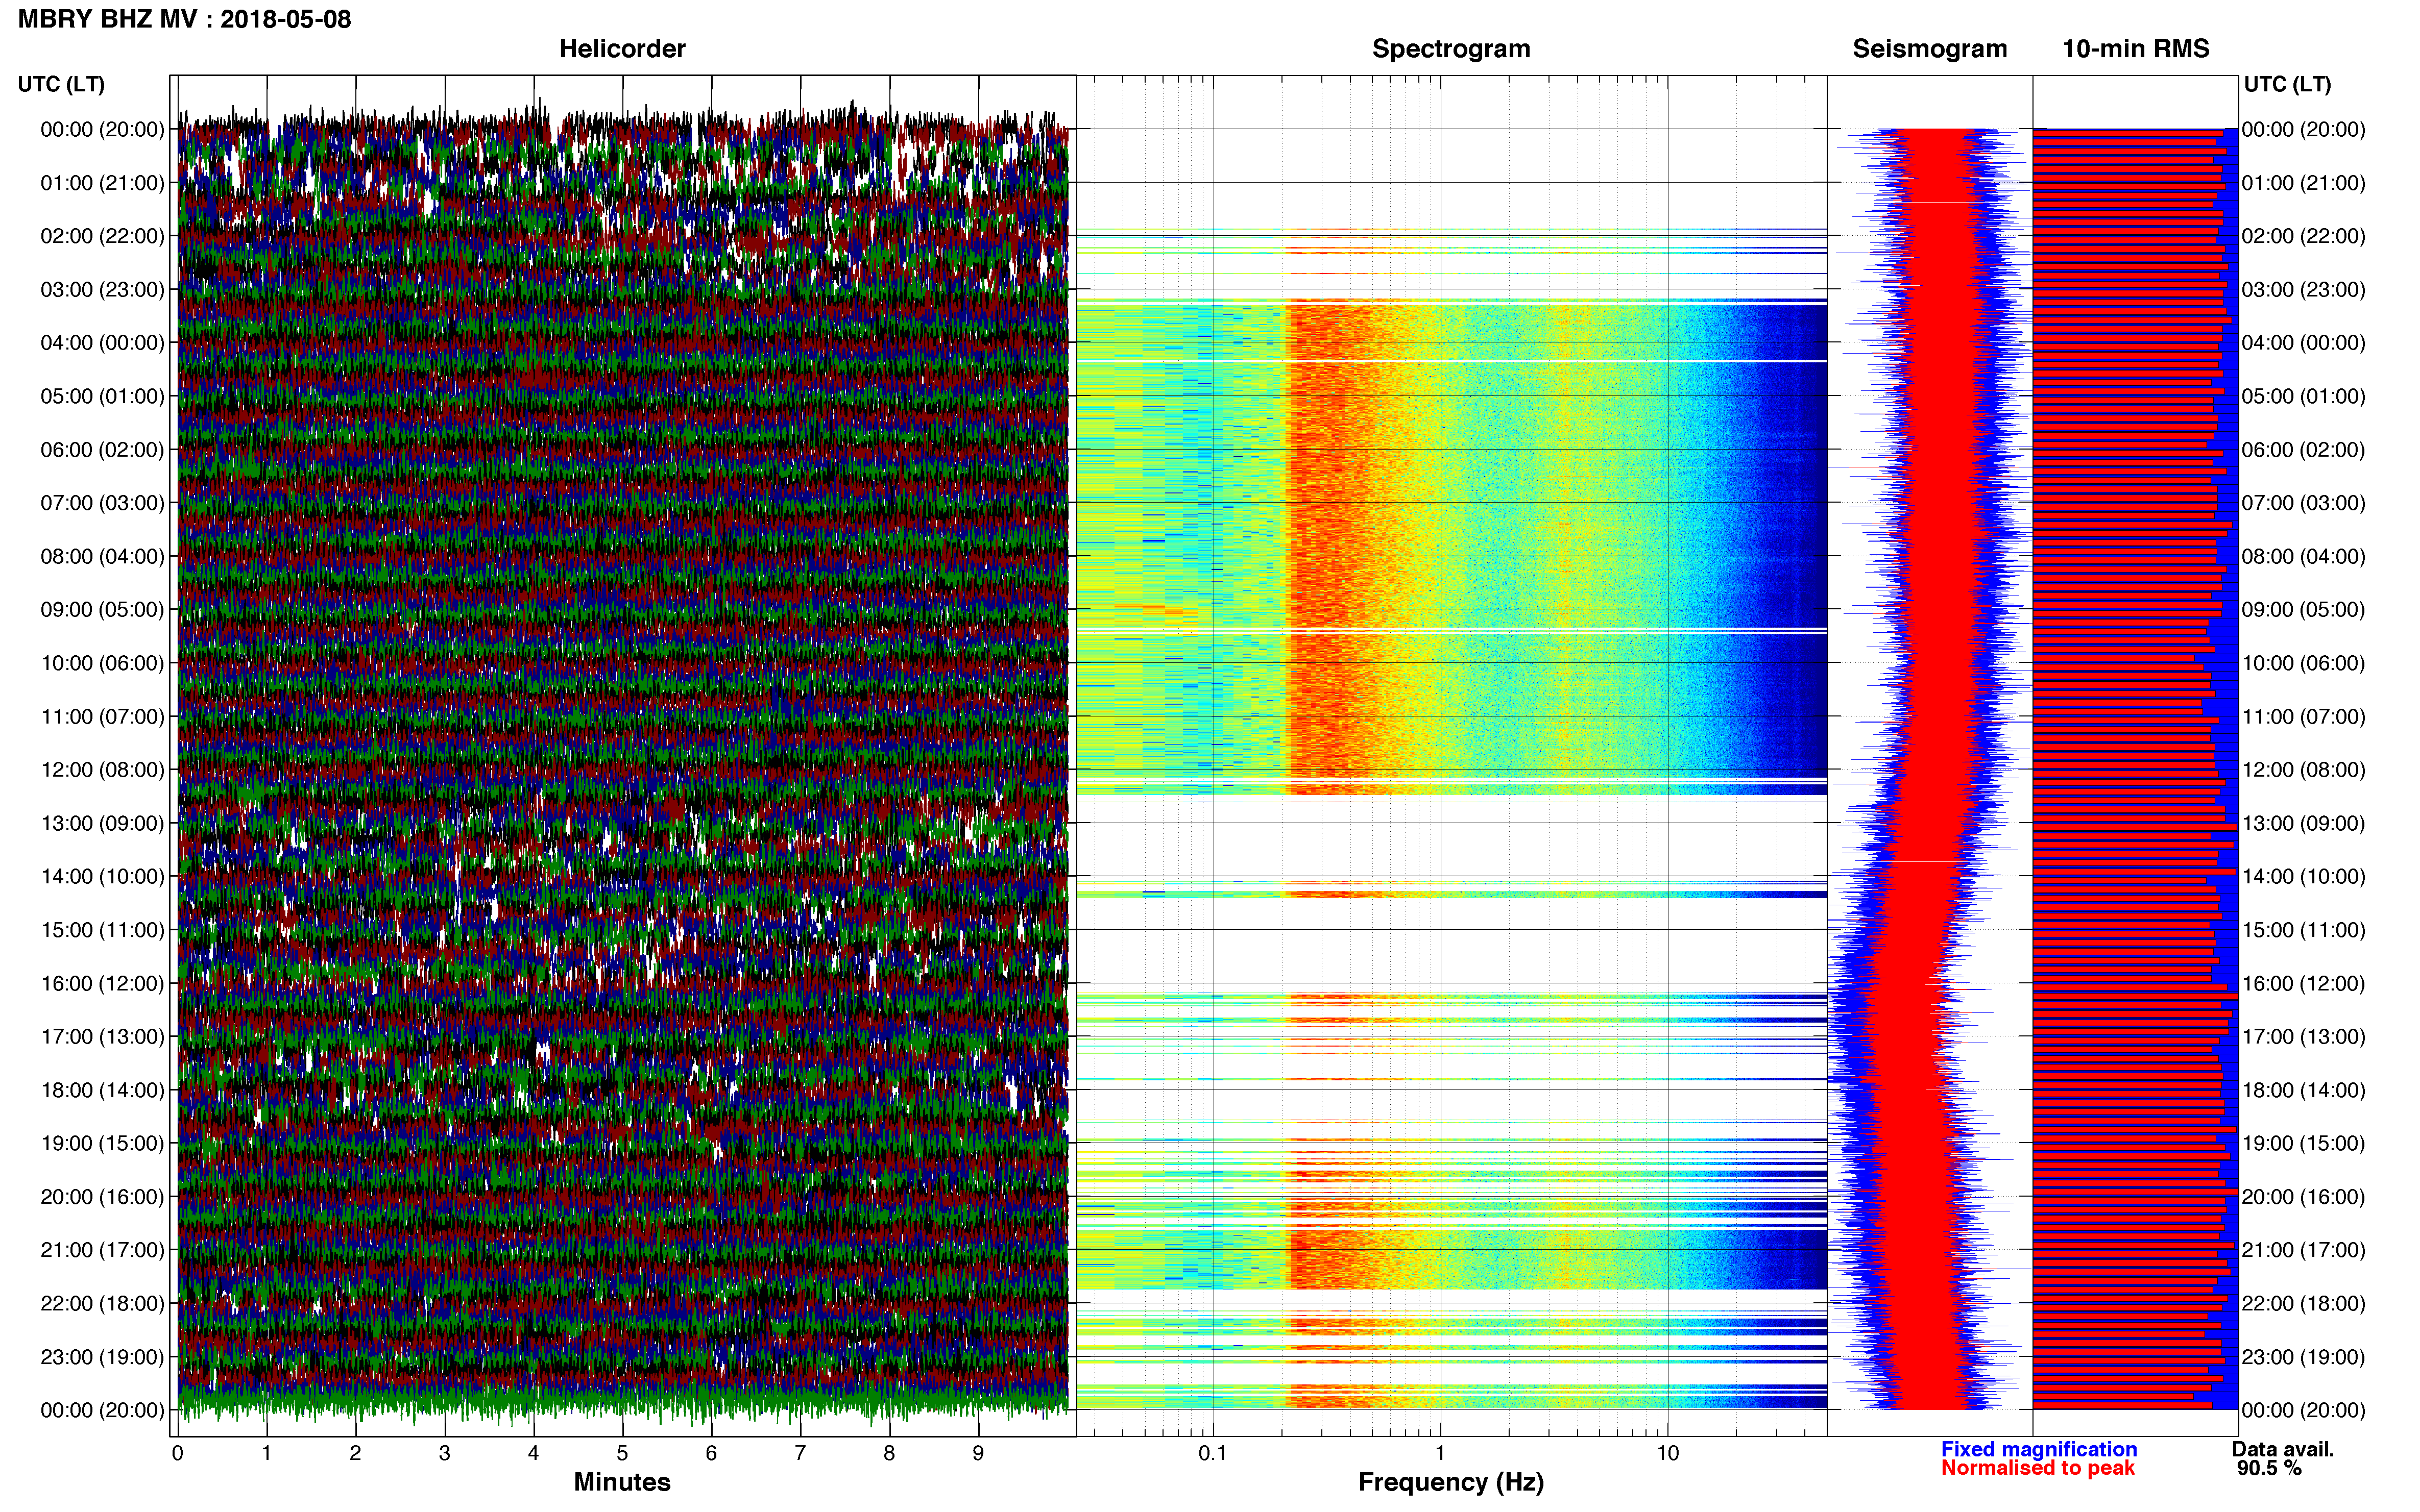Click left time label '15:00 (11:00)'
This screenshot has width=2420, height=1512.
[x=102, y=930]
